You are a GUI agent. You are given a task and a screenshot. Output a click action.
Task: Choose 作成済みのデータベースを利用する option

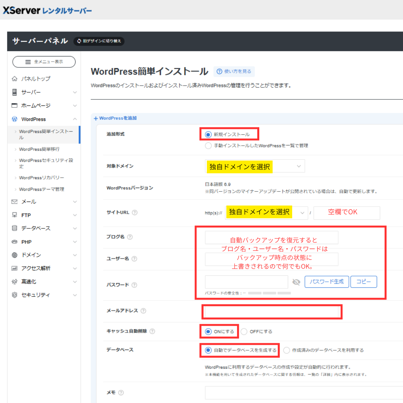click(x=287, y=350)
